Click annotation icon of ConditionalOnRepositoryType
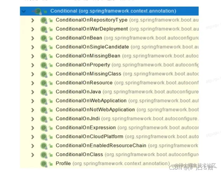This screenshot has height=173, width=221. (44, 20)
